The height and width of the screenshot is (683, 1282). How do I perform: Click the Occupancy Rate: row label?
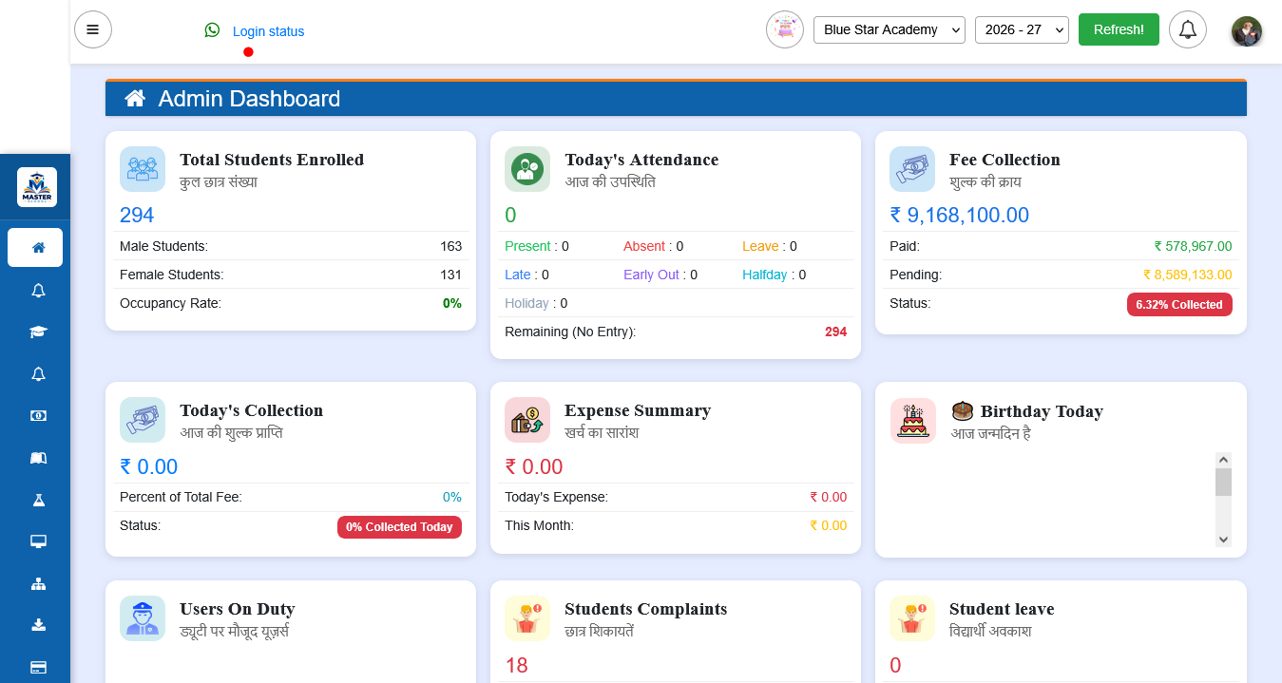click(170, 303)
